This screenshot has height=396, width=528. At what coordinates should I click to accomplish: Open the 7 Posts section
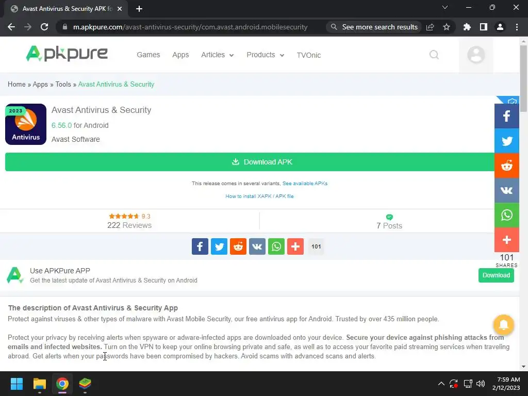pyautogui.click(x=389, y=222)
